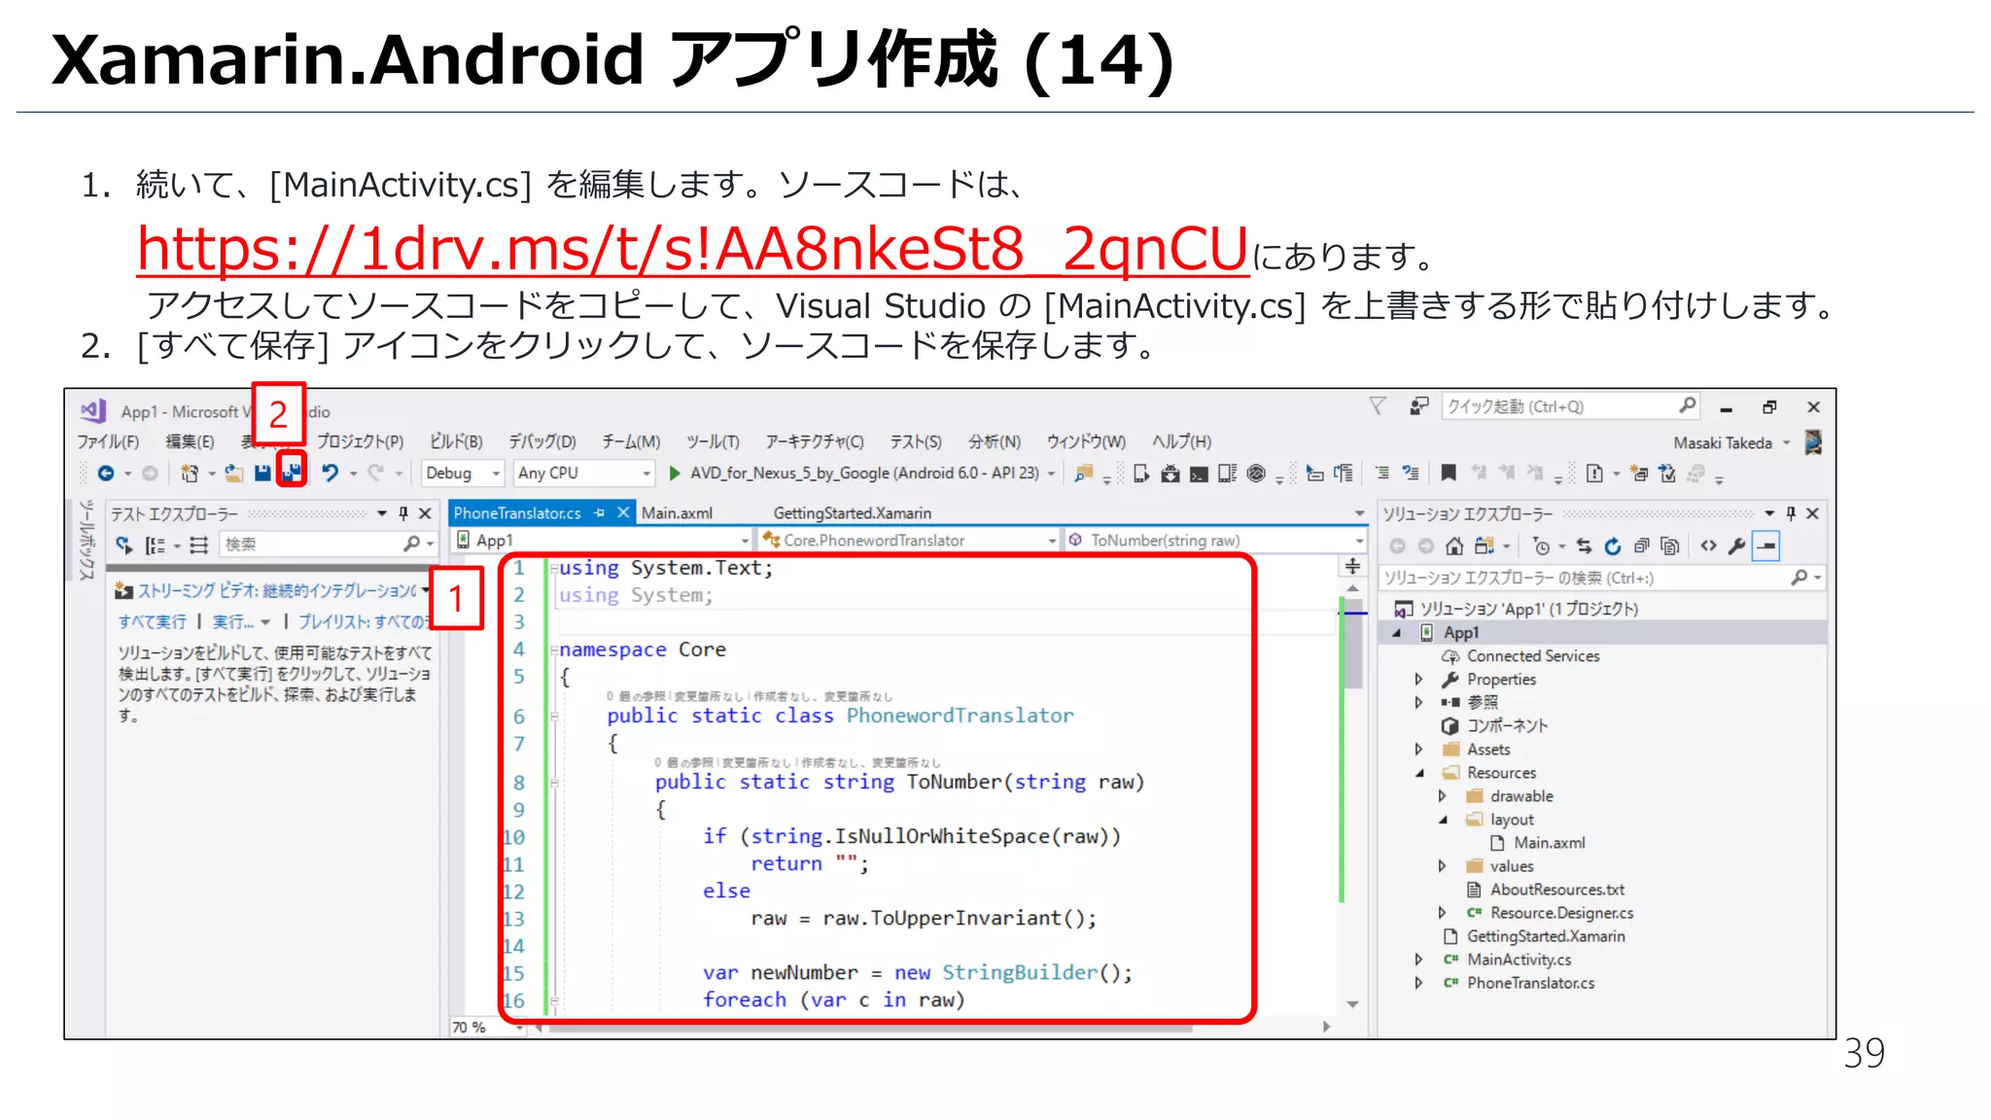Click the Run All icon in Test Explorer
This screenshot has height=1120, width=1991.
click(123, 544)
